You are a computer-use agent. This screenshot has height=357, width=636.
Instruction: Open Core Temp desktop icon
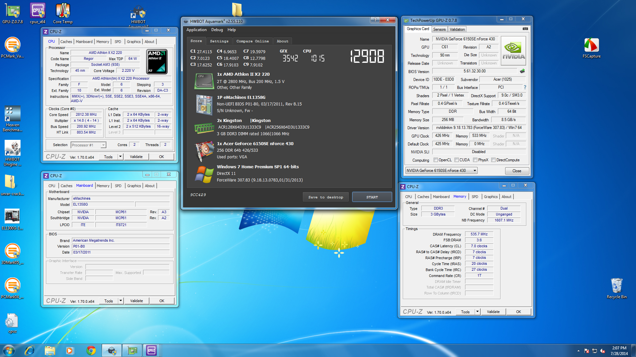63,14
